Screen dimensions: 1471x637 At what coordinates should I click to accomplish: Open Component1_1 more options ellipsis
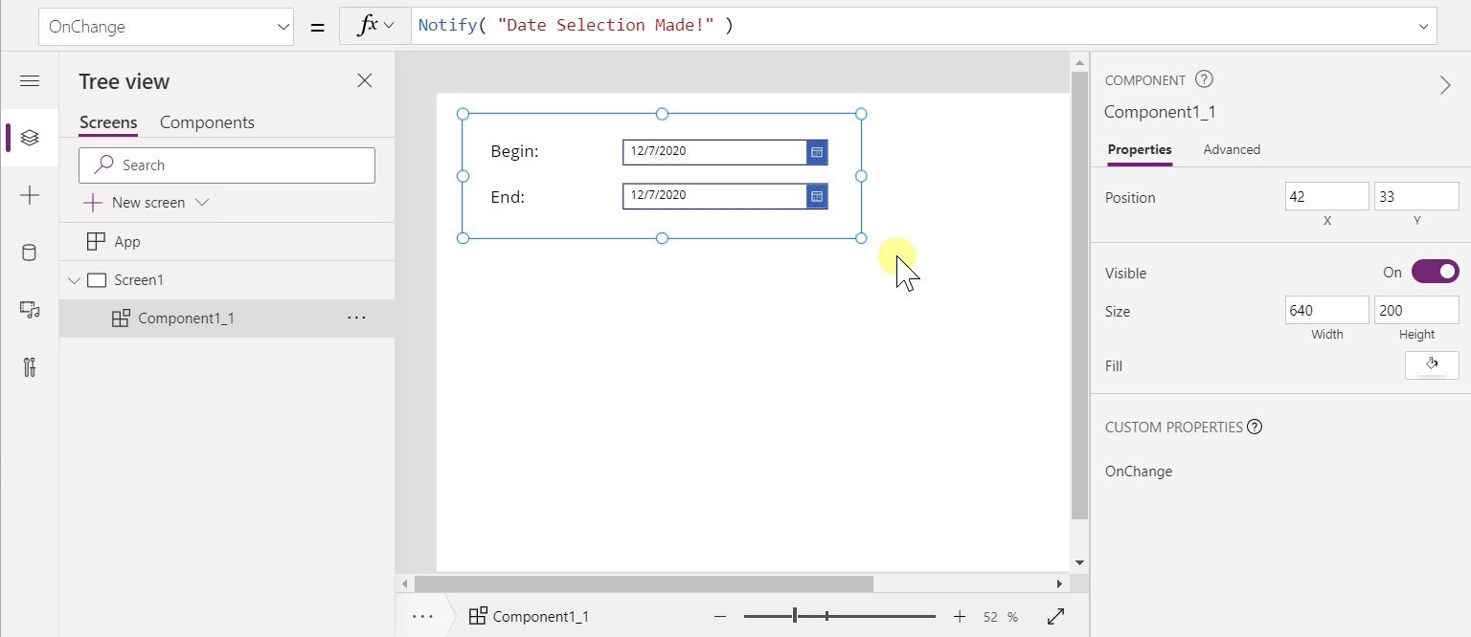356,318
